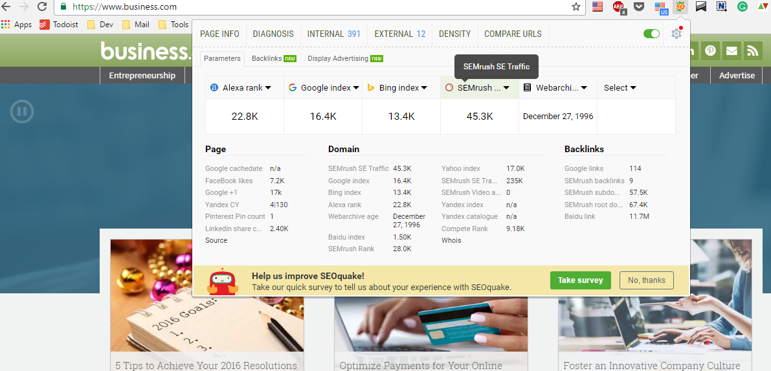Image resolution: width=771 pixels, height=371 pixels.
Task: Click the SEOquake extension icon
Action: pyautogui.click(x=680, y=7)
